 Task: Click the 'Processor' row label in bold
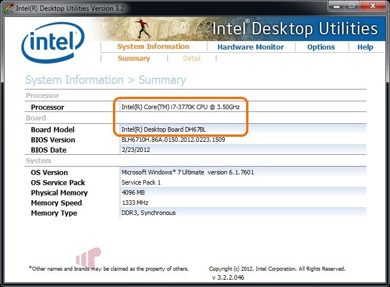(48, 107)
